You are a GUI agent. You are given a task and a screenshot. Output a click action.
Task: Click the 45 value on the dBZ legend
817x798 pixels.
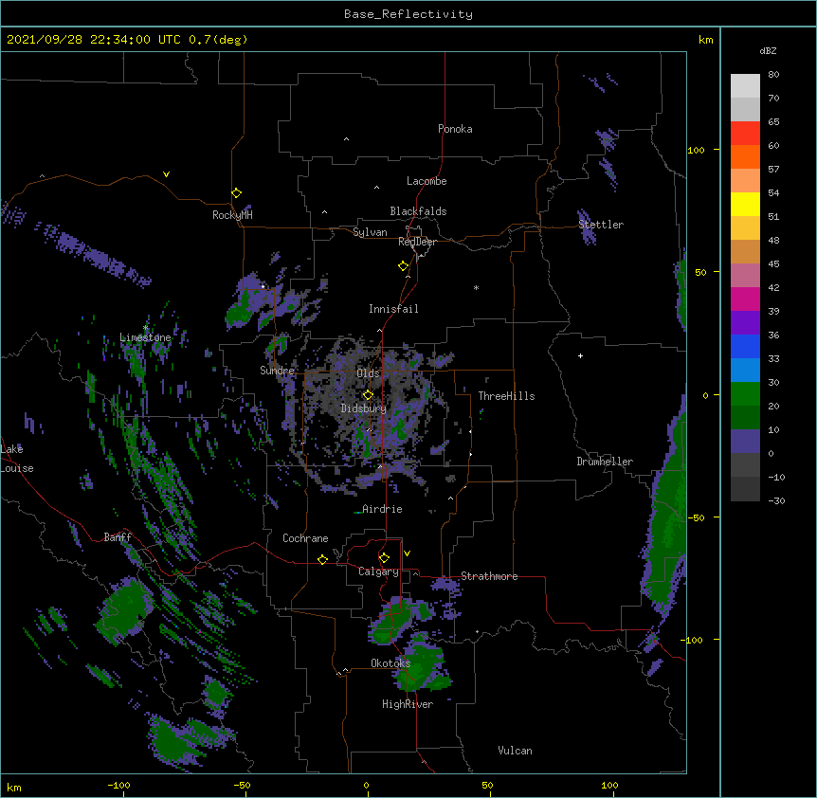click(x=773, y=263)
